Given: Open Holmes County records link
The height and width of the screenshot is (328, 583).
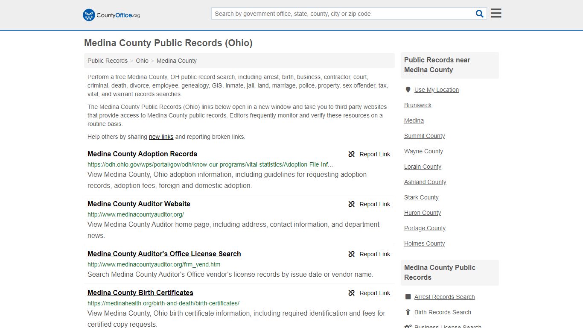Looking at the screenshot, I should [x=425, y=243].
